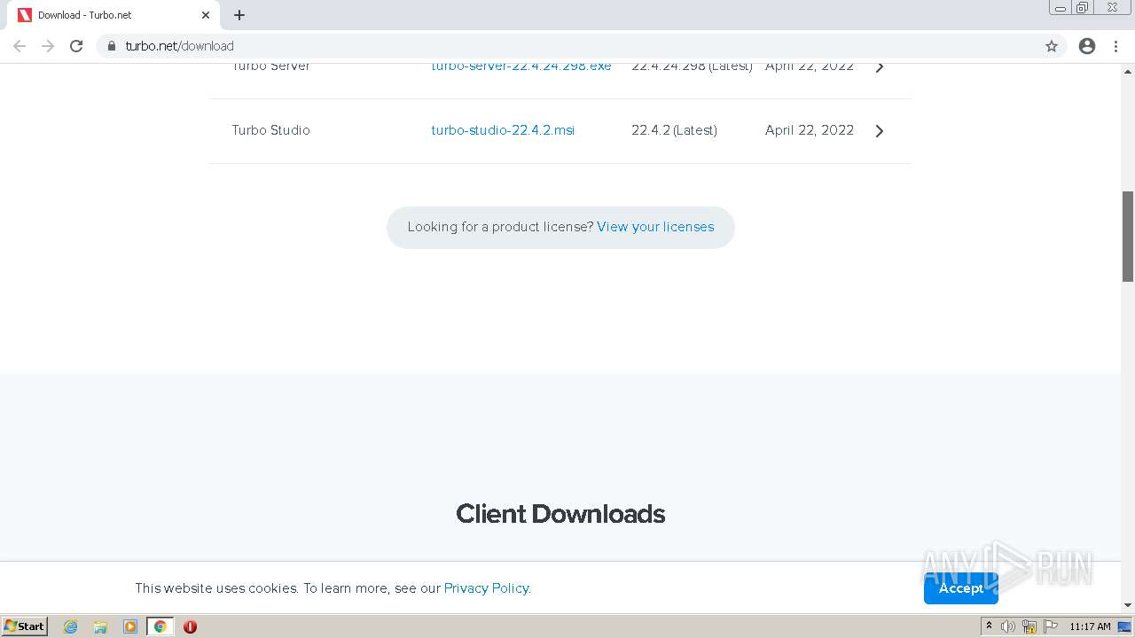Click the scrollbar down arrow
The image size is (1135, 638).
pyautogui.click(x=1128, y=605)
